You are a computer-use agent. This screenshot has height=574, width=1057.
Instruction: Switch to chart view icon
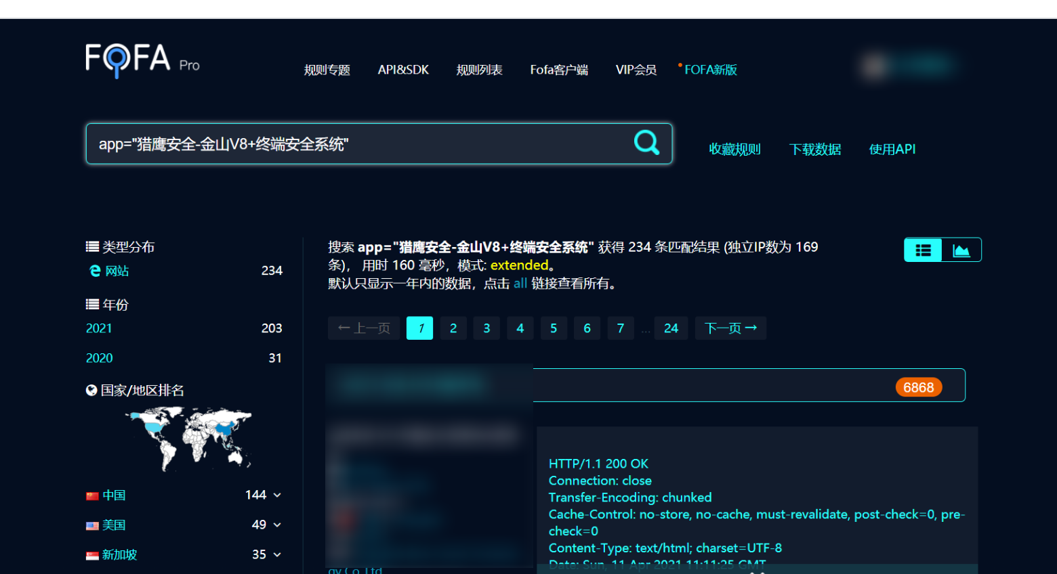pos(961,250)
